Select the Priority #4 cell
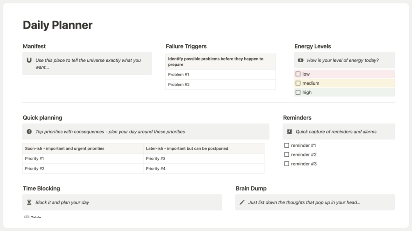 pos(204,169)
